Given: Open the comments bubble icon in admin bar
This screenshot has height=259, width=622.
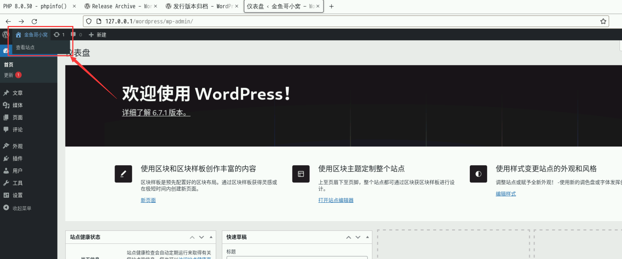Looking at the screenshot, I should [x=73, y=35].
